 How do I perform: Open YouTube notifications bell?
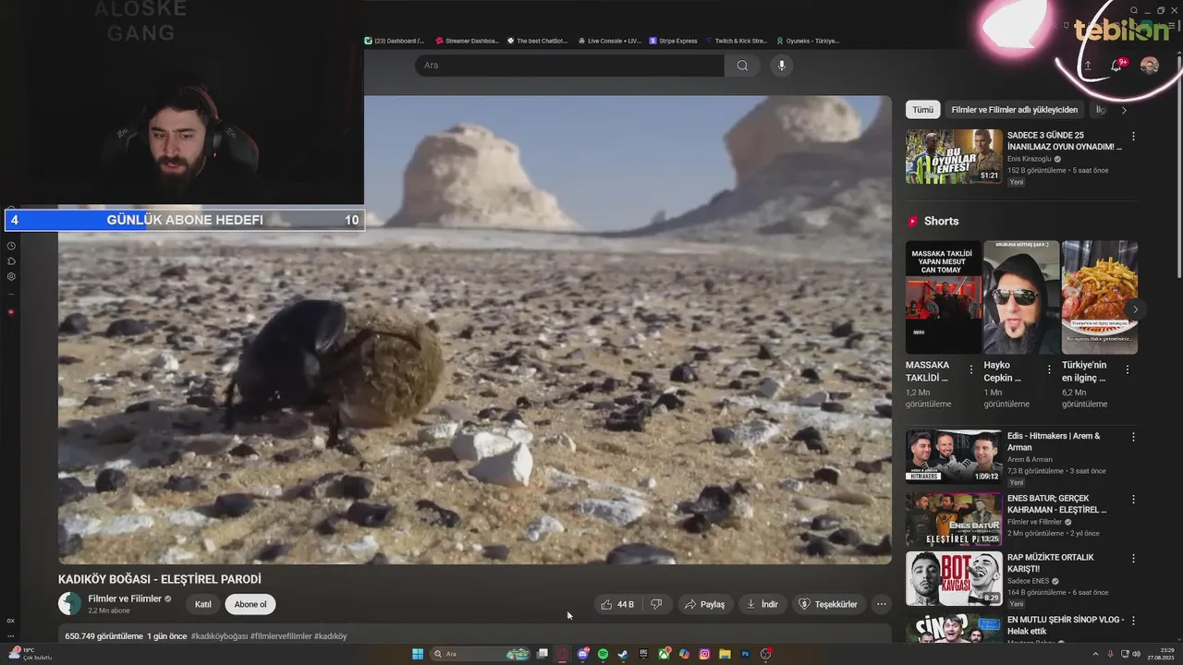[1116, 66]
